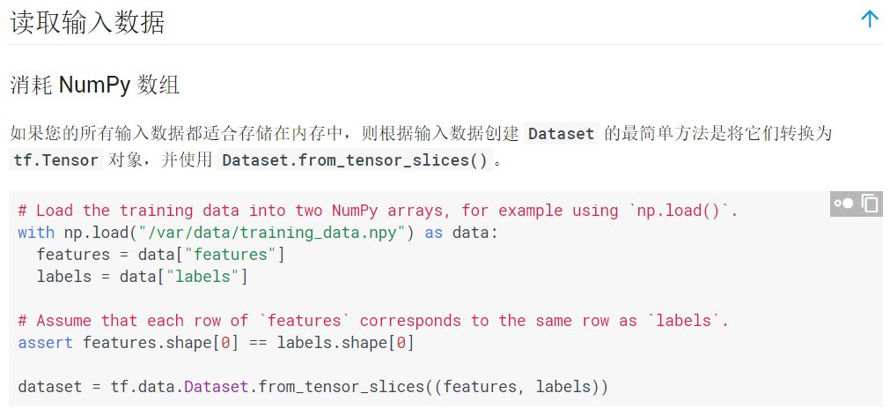Click the blue "as" keyword before data:
This screenshot has width=890, height=408.
click(x=434, y=233)
